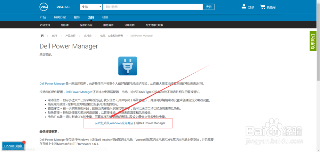
Task: Click the 电池扩充器 bullet text
Action: tap(107, 117)
